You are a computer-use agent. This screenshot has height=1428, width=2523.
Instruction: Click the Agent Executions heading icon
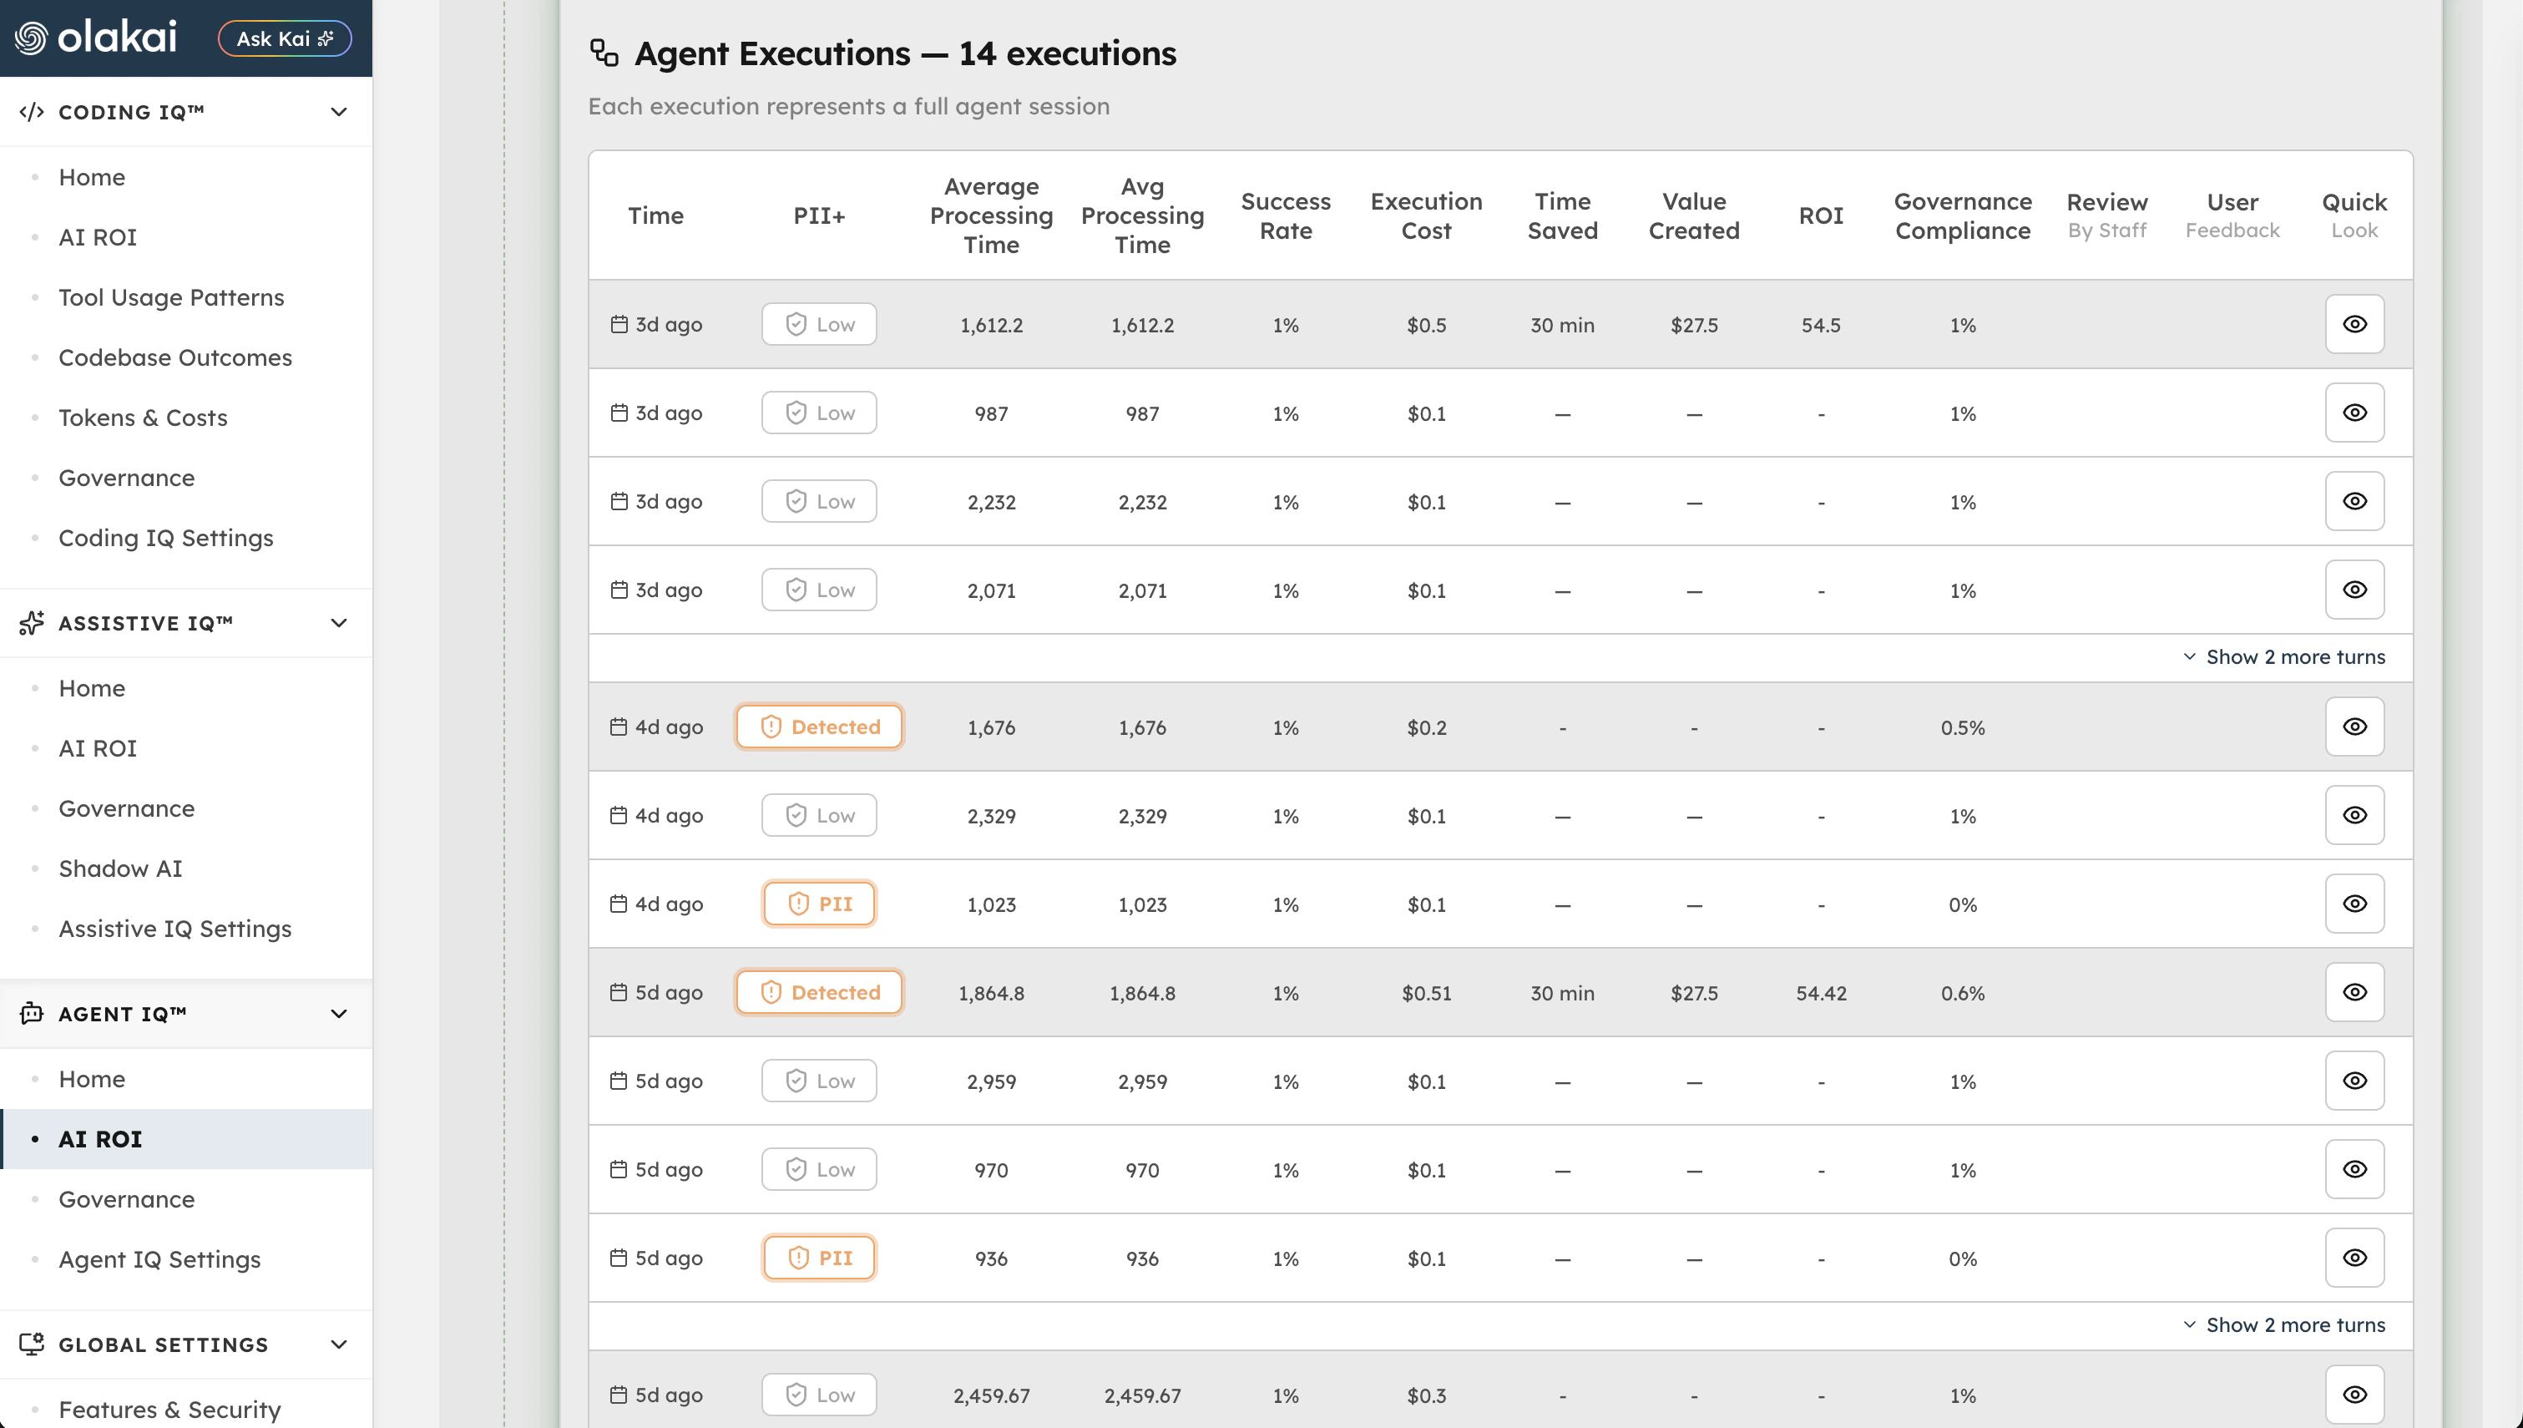pyautogui.click(x=604, y=53)
